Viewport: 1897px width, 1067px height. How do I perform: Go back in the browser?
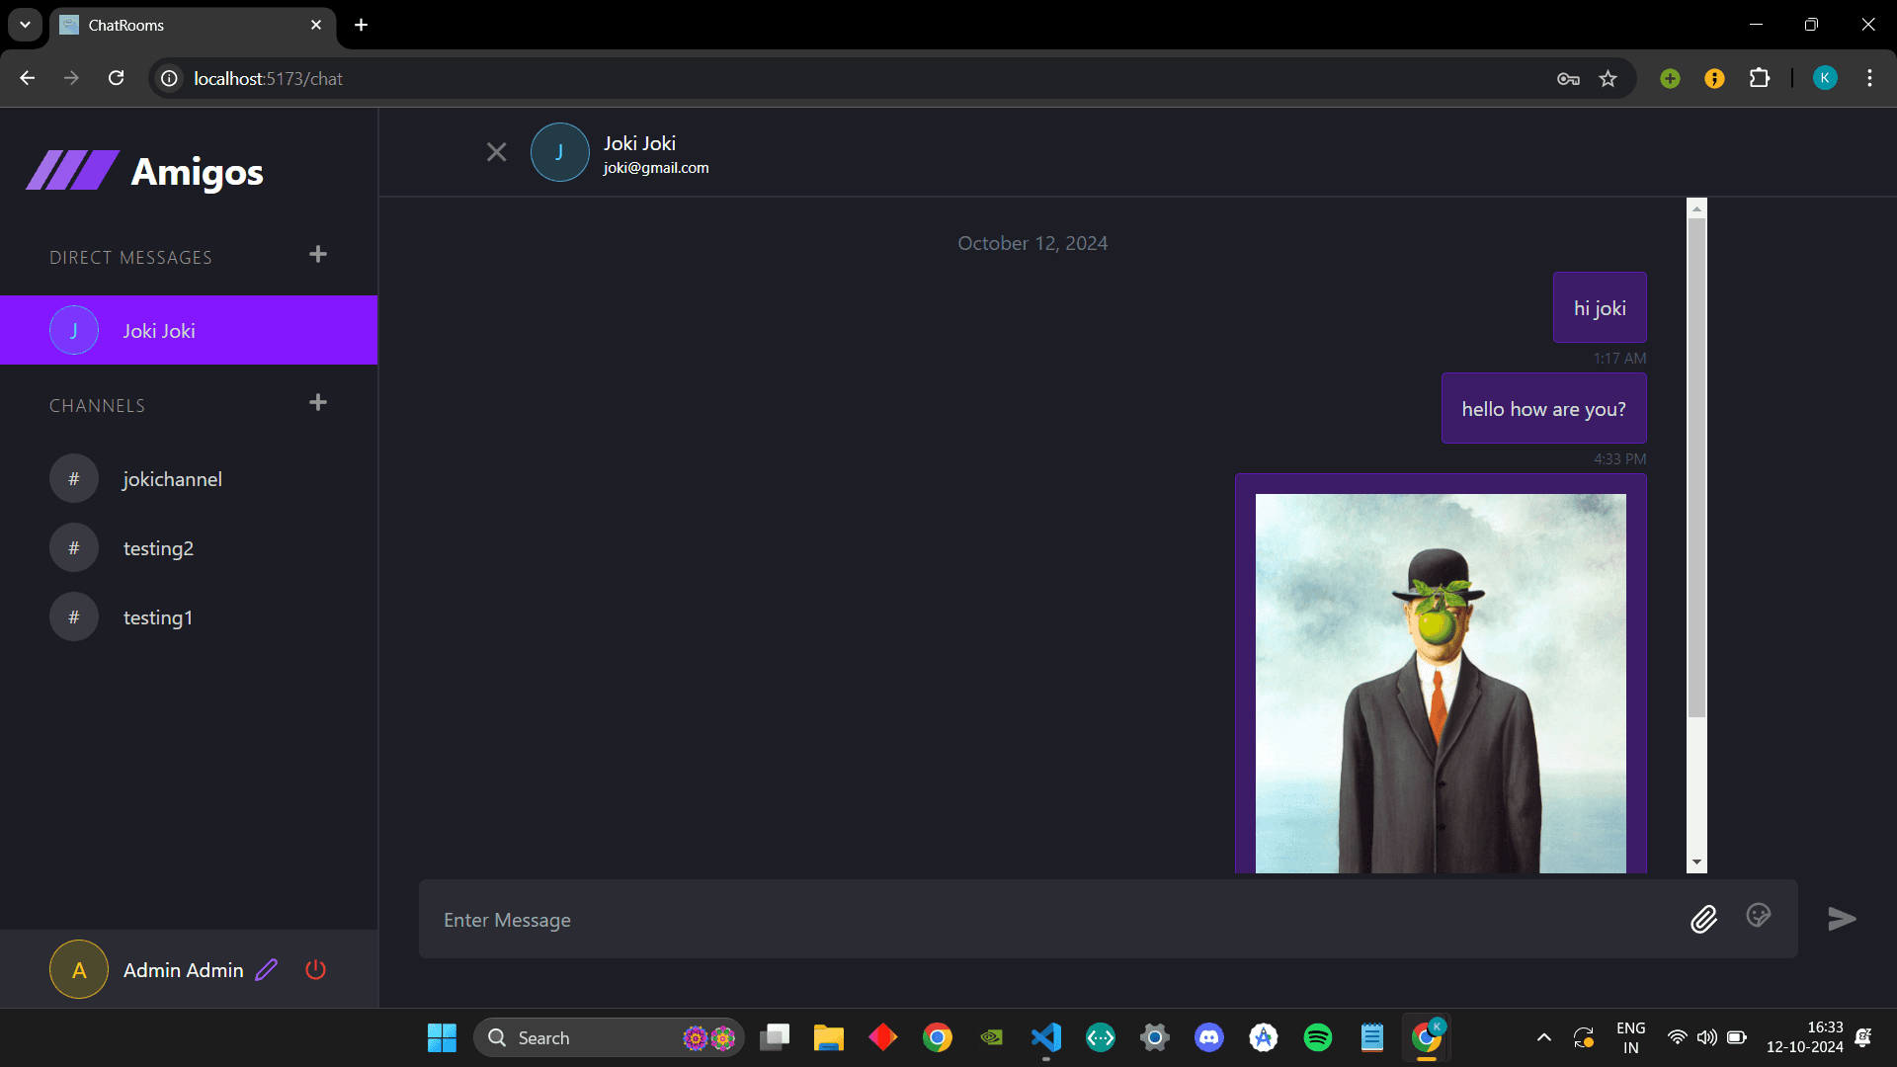point(28,78)
